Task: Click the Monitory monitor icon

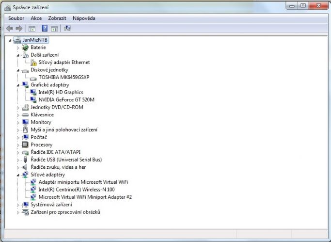Action: pos(25,122)
